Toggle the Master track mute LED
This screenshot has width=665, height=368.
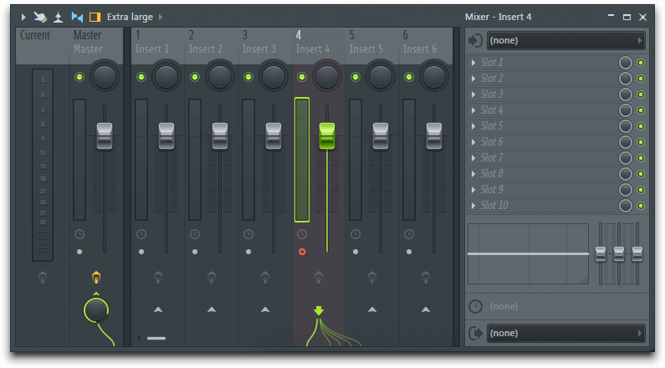click(x=79, y=77)
